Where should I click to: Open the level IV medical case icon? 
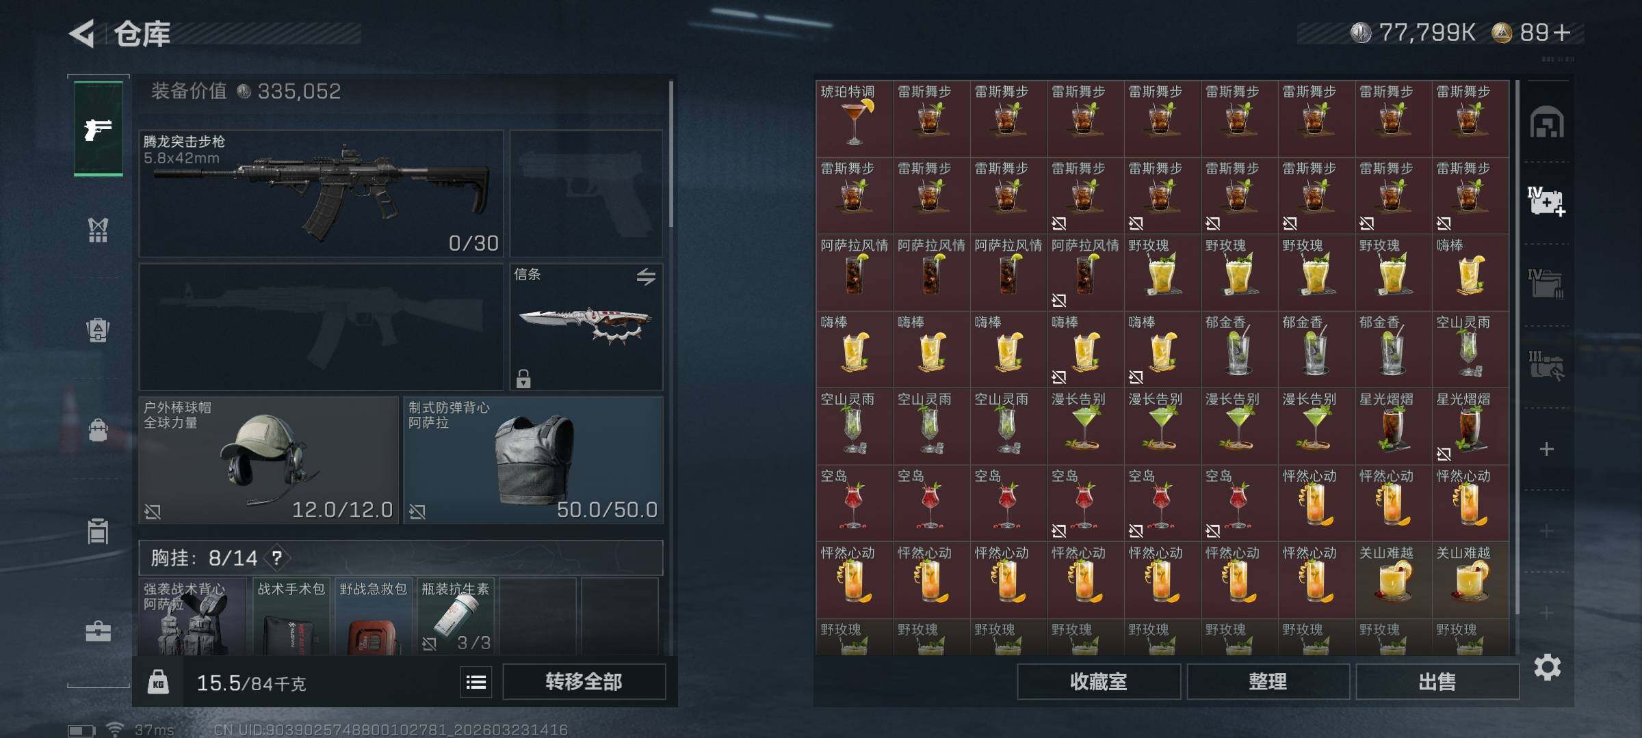(x=1546, y=201)
